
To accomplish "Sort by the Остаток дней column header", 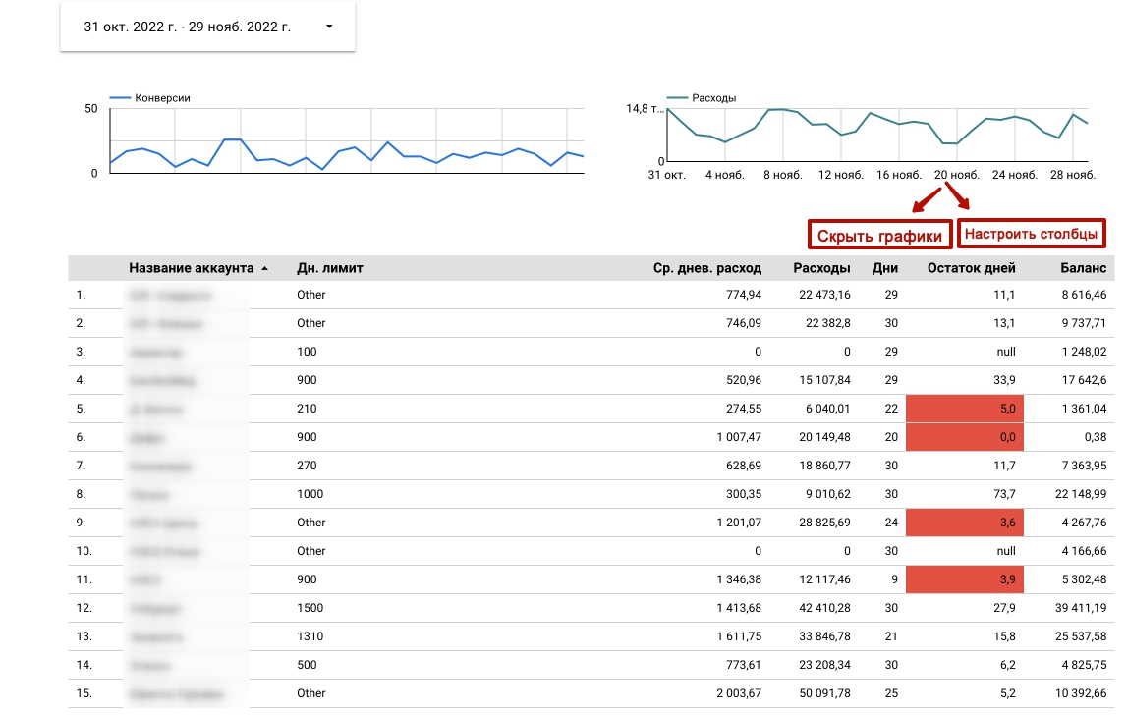I will 971,268.
